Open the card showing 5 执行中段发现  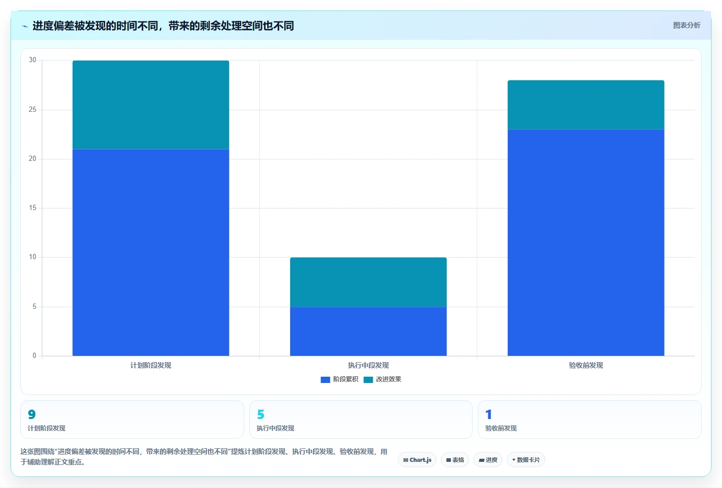click(361, 420)
